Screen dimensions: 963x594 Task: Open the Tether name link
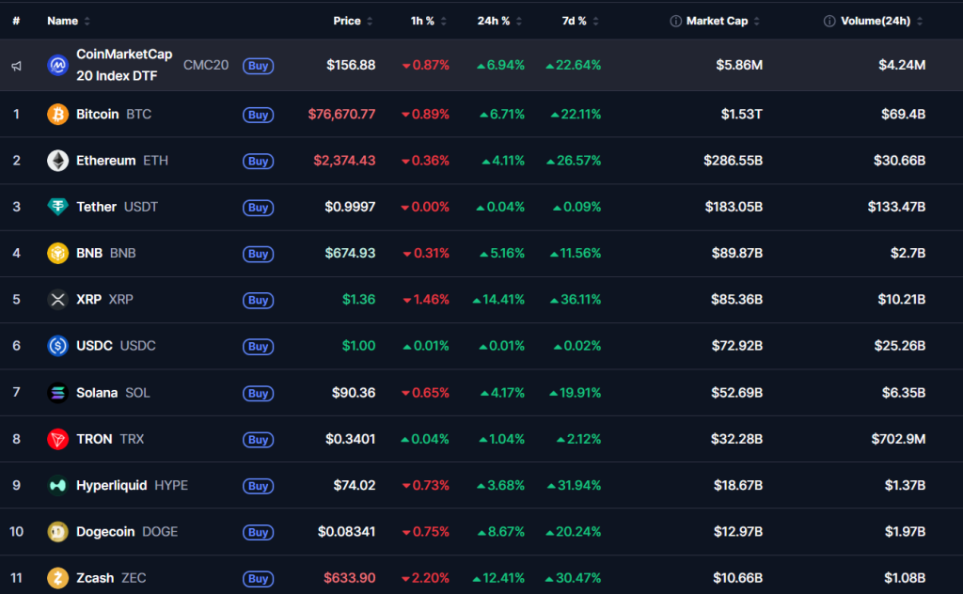coord(97,207)
